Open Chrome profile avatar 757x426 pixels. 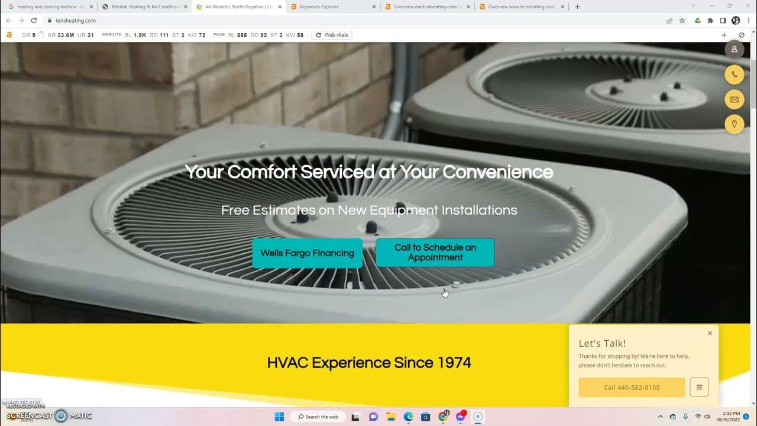point(736,20)
